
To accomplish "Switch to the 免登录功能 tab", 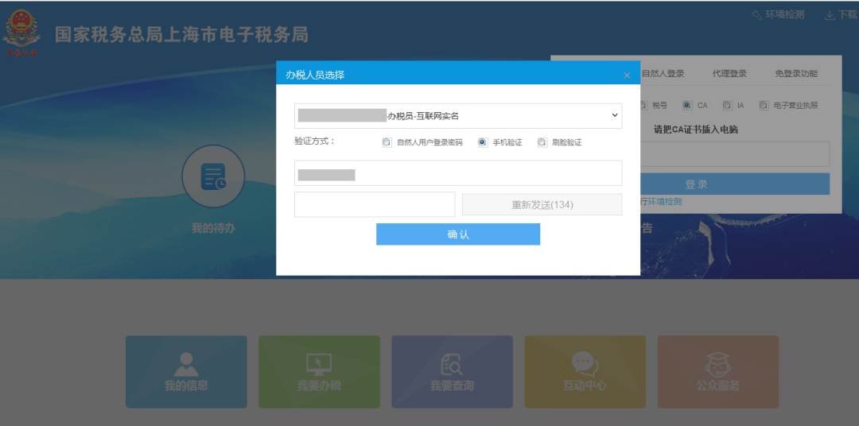I will point(796,74).
